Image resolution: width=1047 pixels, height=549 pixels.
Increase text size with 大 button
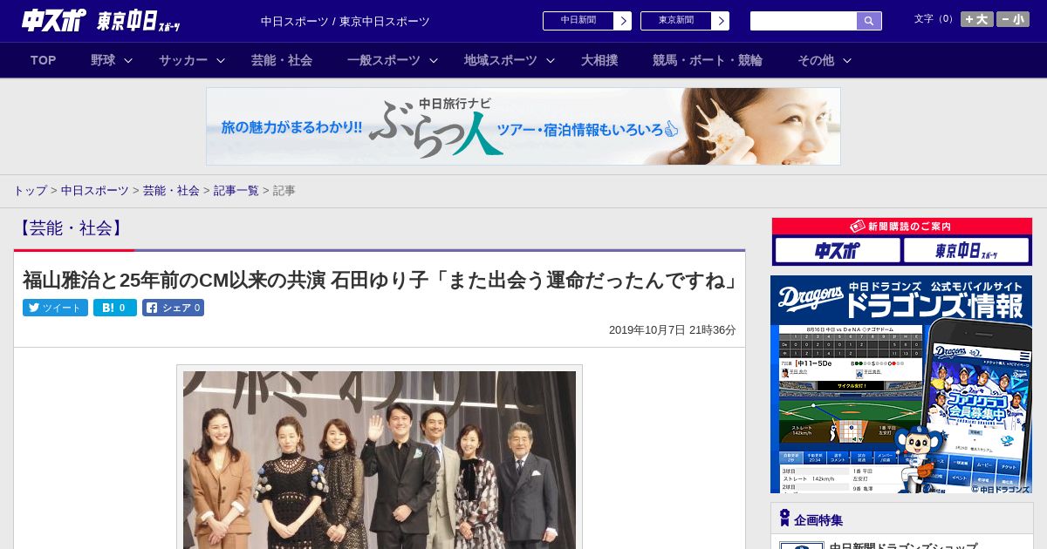click(x=976, y=19)
